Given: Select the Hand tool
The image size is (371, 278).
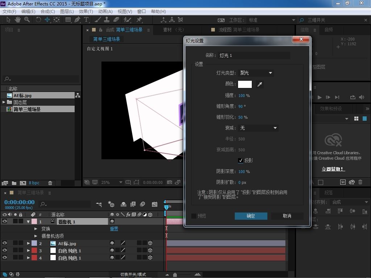Looking at the screenshot, I should pyautogui.click(x=18, y=20).
